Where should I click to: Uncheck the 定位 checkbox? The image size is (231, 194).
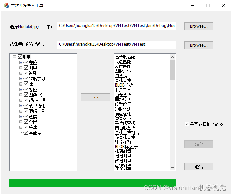point(26,62)
